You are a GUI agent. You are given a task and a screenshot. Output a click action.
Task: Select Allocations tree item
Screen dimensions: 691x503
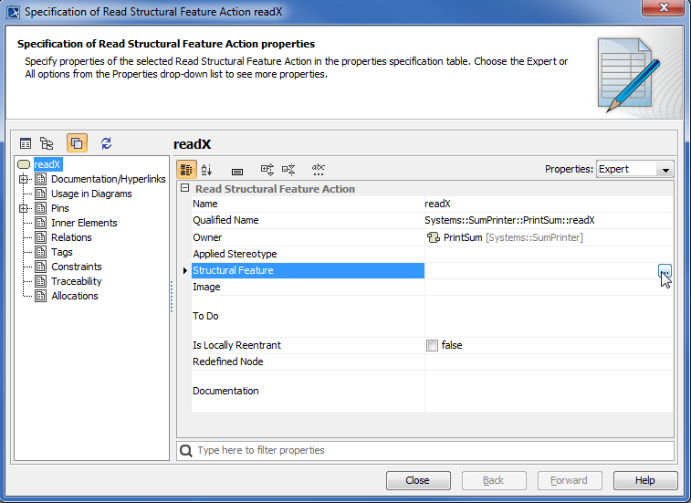coord(75,296)
